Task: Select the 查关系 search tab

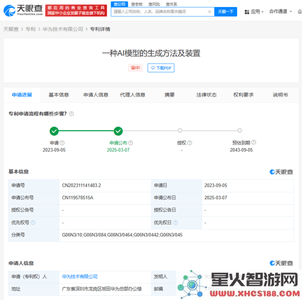Action: [172, 4]
